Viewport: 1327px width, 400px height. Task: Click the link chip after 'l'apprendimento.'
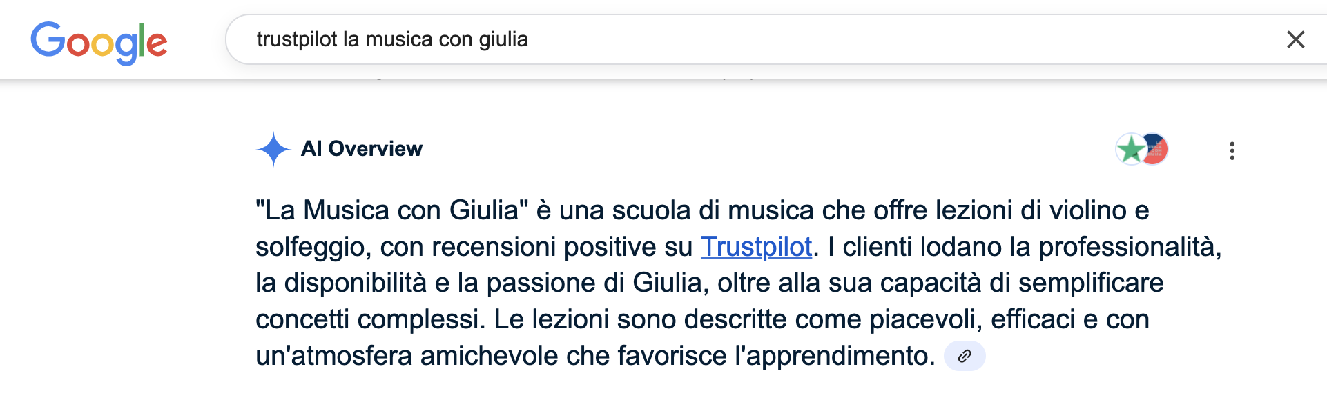965,356
